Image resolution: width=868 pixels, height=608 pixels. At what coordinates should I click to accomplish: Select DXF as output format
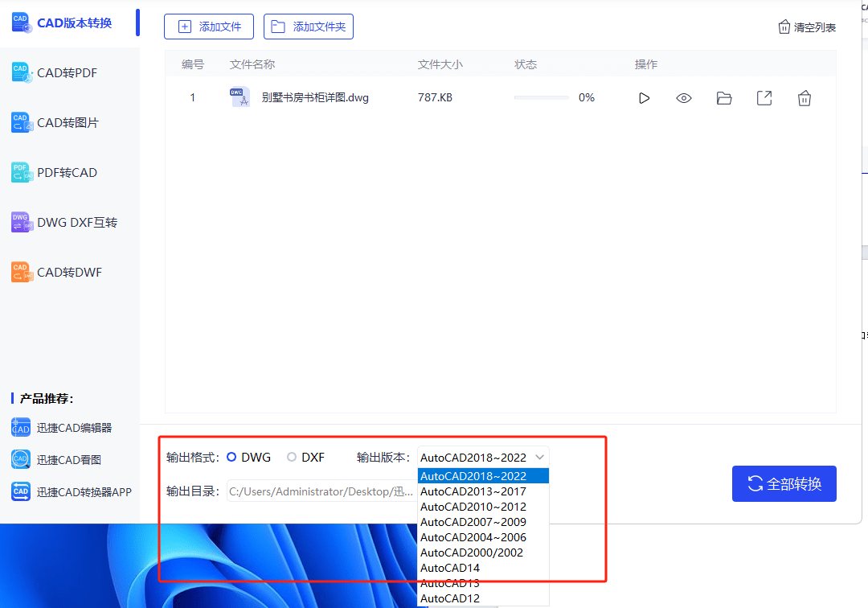coord(289,456)
